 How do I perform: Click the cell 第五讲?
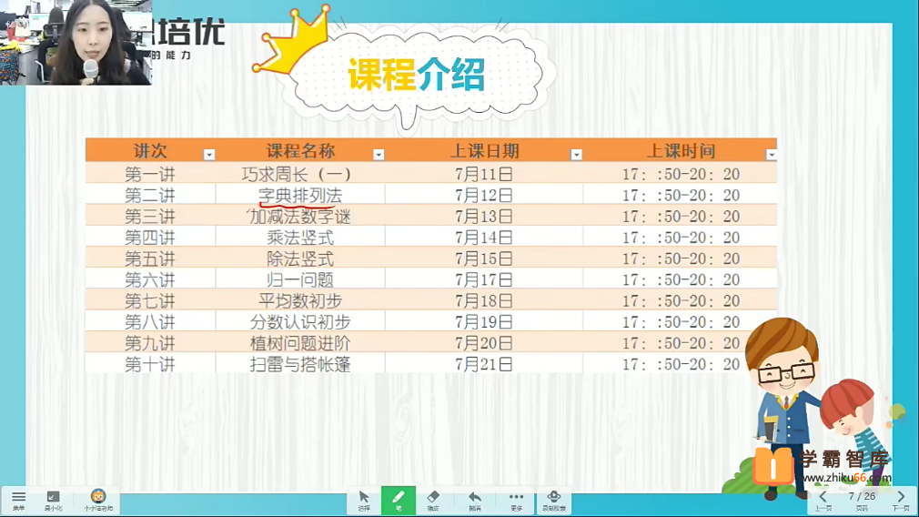150,258
